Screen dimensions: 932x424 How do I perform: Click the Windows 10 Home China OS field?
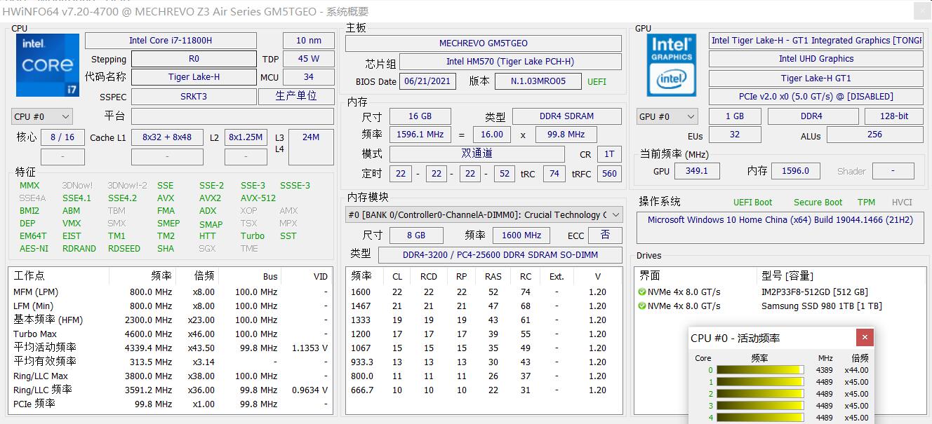[780, 228]
